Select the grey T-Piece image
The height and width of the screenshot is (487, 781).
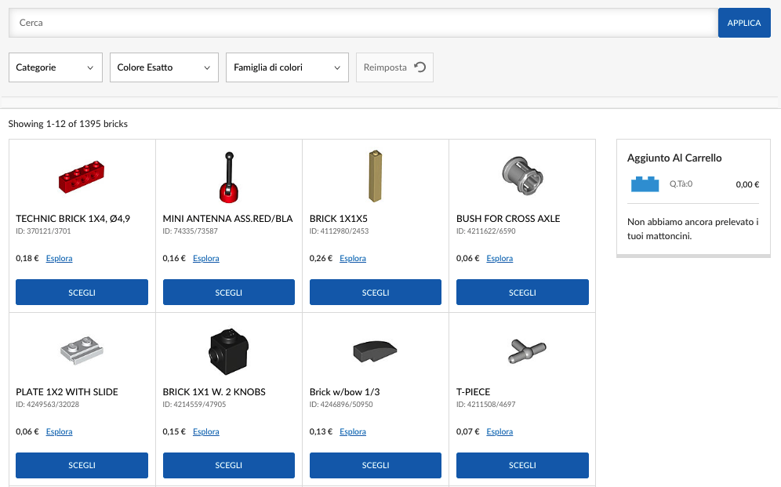tap(527, 351)
